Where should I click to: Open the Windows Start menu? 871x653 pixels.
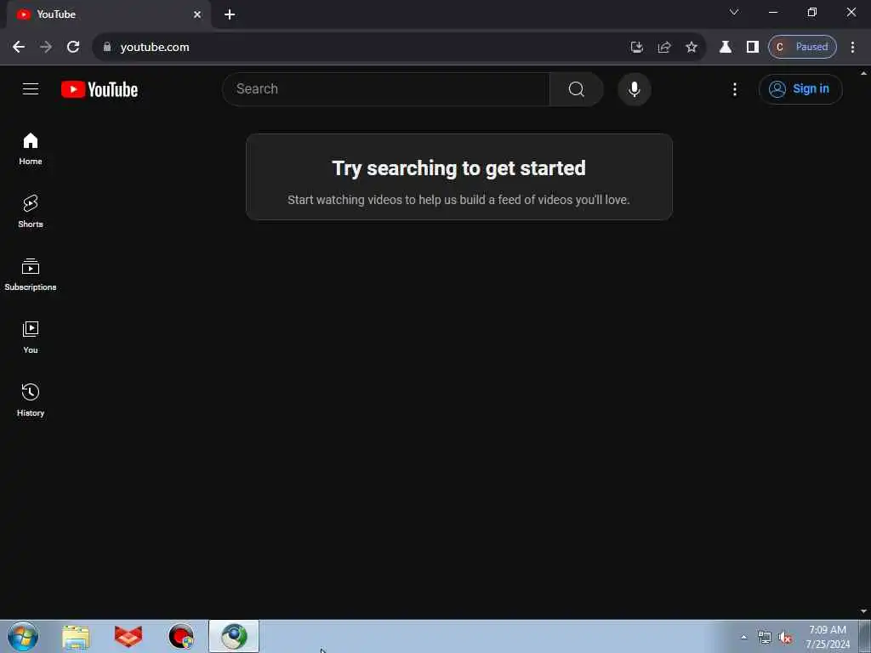point(23,636)
